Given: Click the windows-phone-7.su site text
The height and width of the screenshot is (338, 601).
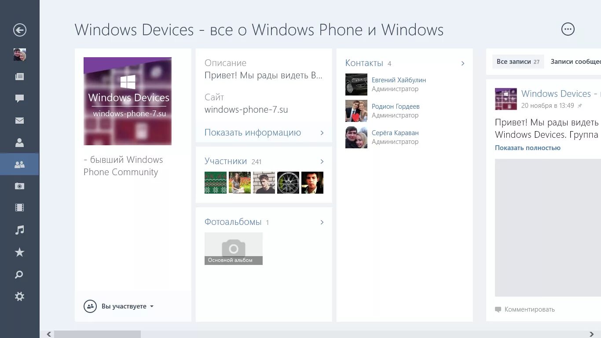Looking at the screenshot, I should [x=246, y=110].
